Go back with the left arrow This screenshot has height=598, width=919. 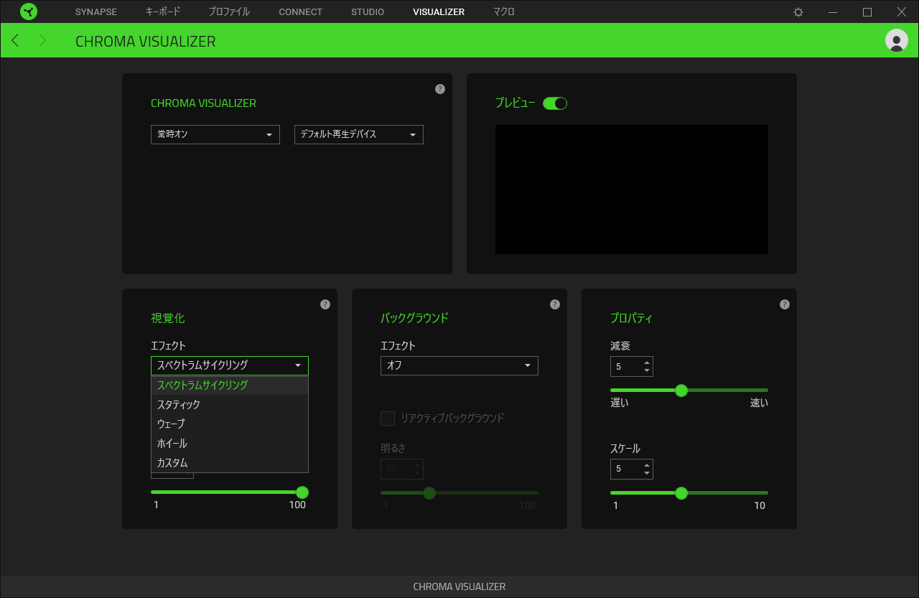point(15,40)
